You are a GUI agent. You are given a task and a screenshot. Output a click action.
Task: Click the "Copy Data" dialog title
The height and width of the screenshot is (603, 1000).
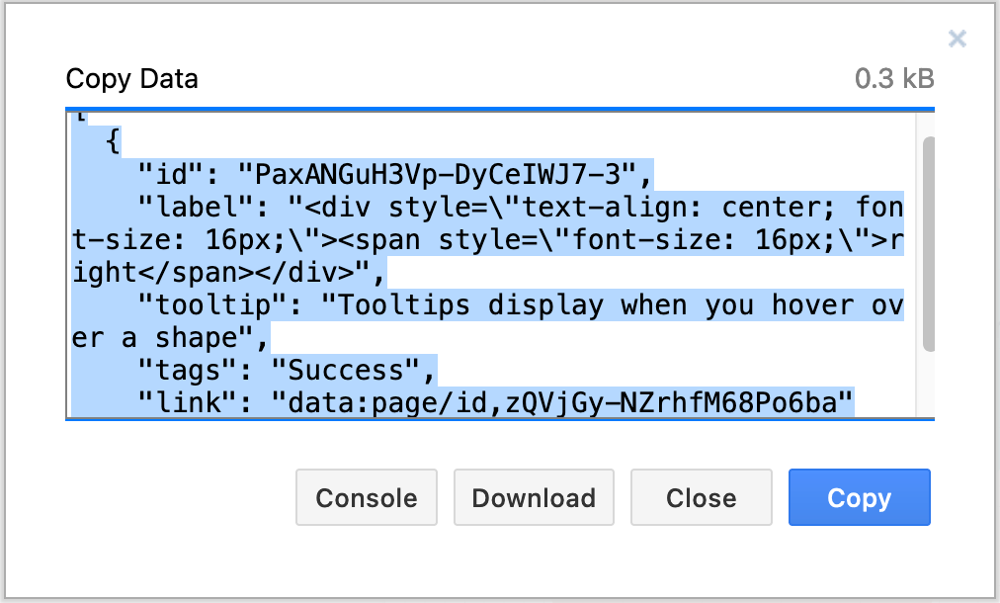tap(131, 78)
